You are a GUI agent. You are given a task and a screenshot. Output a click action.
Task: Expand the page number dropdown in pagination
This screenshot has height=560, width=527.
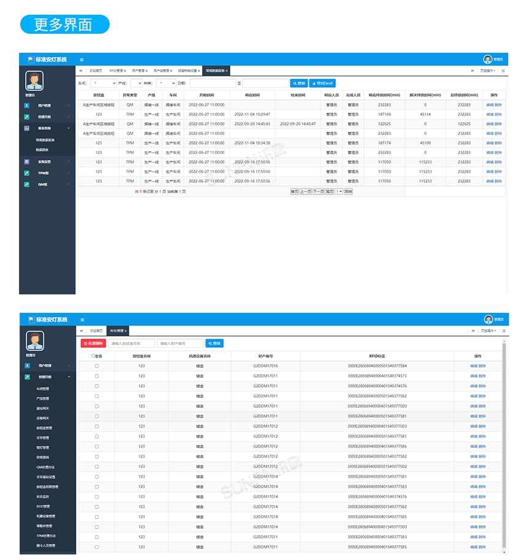339,191
